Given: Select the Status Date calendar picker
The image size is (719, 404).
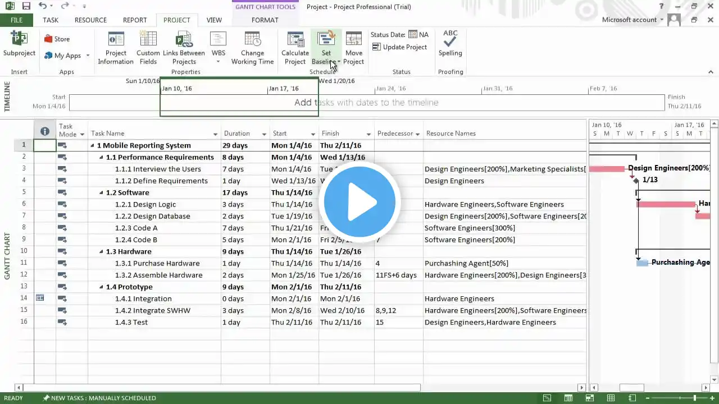Looking at the screenshot, I should (x=413, y=34).
